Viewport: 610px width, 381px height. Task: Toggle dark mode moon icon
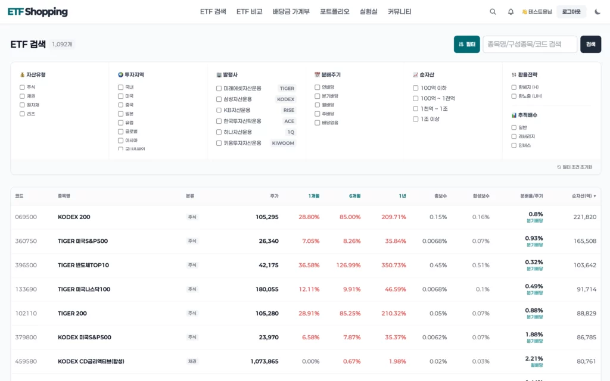tap(597, 12)
